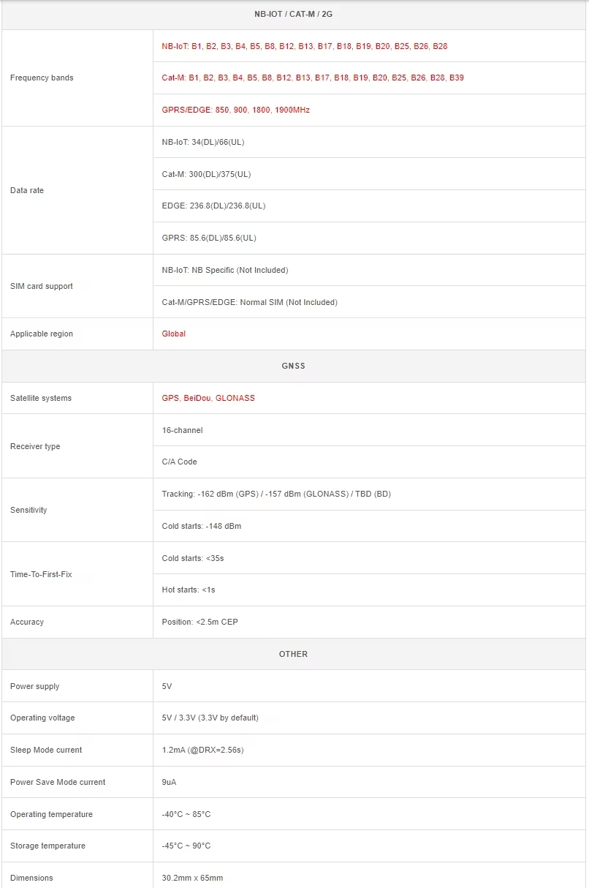589x888 pixels.
Task: Click the Data rate row label
Action: click(27, 190)
